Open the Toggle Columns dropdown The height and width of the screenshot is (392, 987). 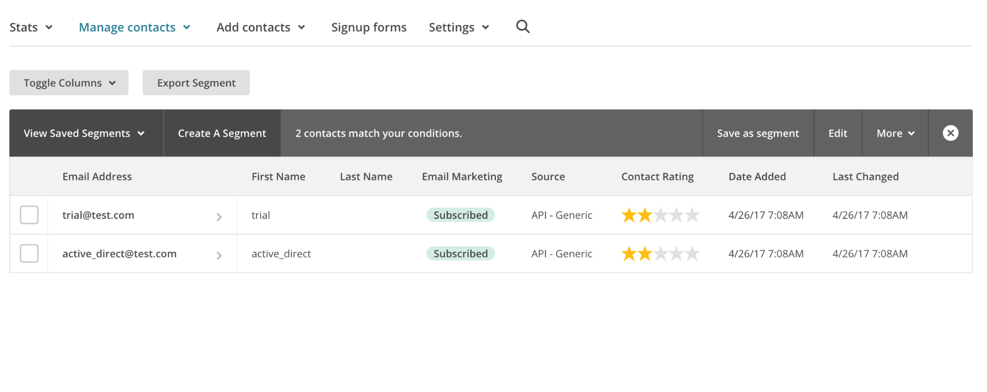point(69,83)
